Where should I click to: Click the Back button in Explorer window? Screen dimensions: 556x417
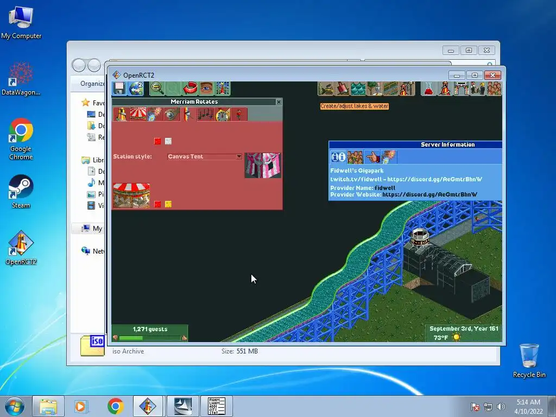click(79, 65)
